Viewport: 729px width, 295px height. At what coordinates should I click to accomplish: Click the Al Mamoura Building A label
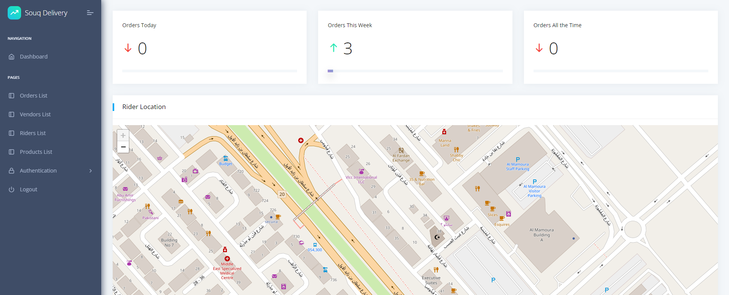tap(542, 235)
